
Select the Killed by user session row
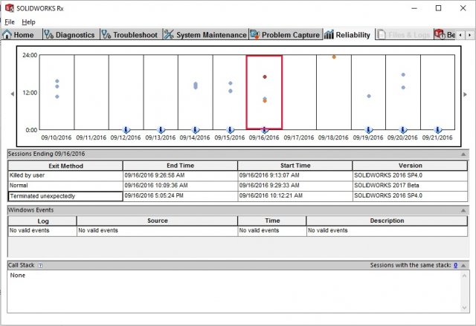pyautogui.click(x=238, y=175)
